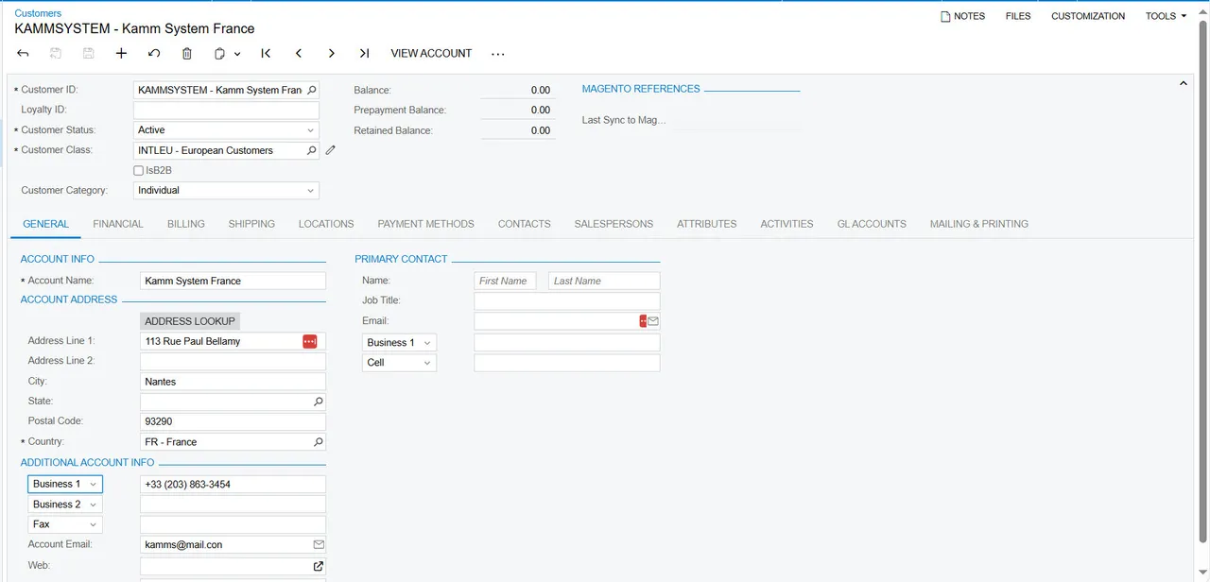This screenshot has width=1210, height=582.
Task: Switch to the CONTACTS tab
Action: click(x=525, y=224)
